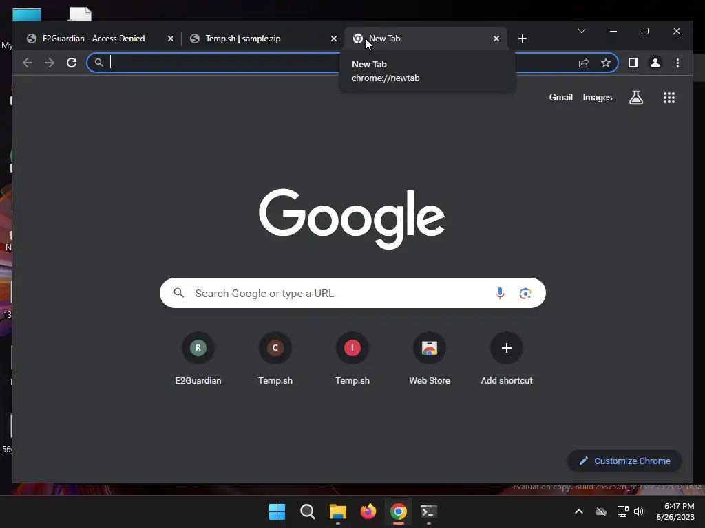705x528 pixels.
Task: Close the Temp.sh sample.zip tab
Action: pyautogui.click(x=334, y=38)
